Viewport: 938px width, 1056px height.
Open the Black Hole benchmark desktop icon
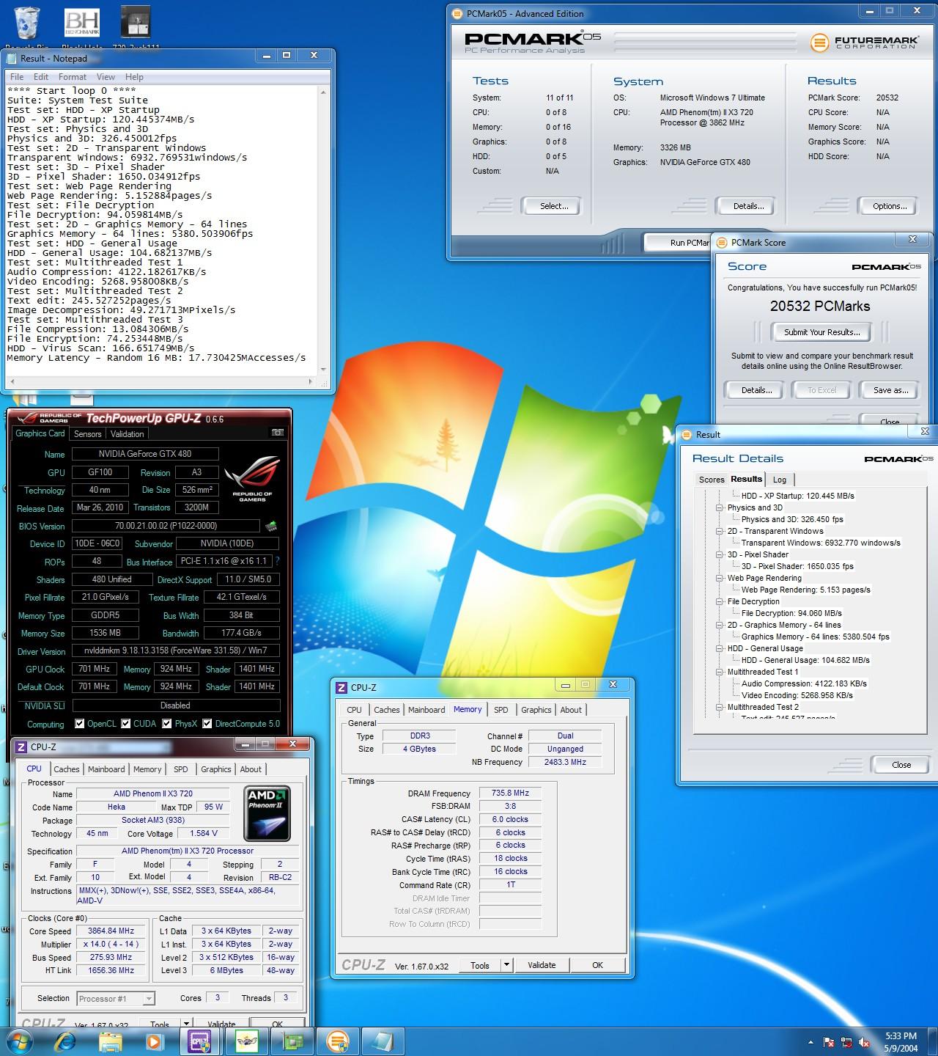tap(81, 23)
